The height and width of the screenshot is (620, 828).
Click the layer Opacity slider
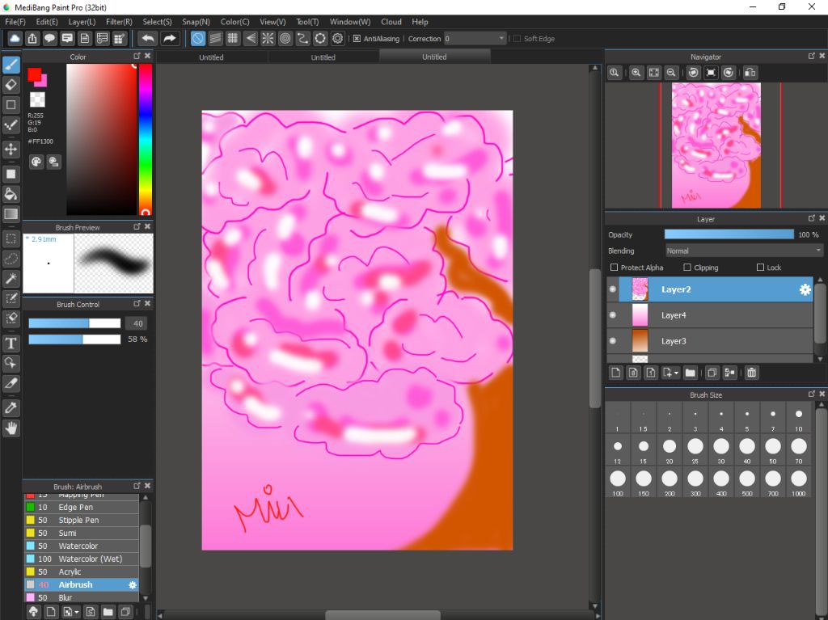point(729,234)
